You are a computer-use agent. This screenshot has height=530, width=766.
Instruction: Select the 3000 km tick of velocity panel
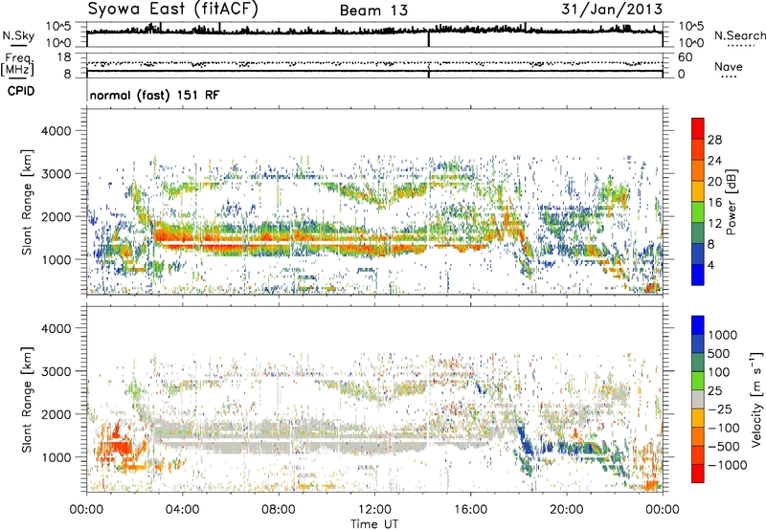pos(56,371)
